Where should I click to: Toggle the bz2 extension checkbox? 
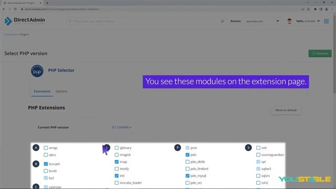[x=46, y=178]
